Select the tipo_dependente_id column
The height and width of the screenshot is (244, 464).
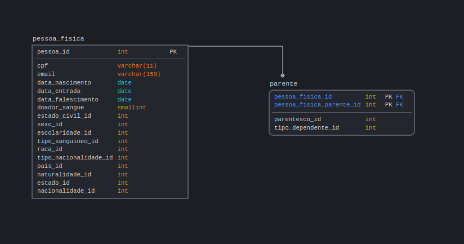(x=342, y=128)
